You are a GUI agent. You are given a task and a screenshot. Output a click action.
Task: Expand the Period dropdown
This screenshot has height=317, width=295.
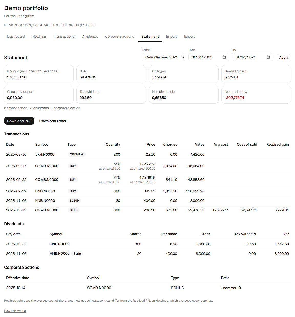pyautogui.click(x=163, y=57)
